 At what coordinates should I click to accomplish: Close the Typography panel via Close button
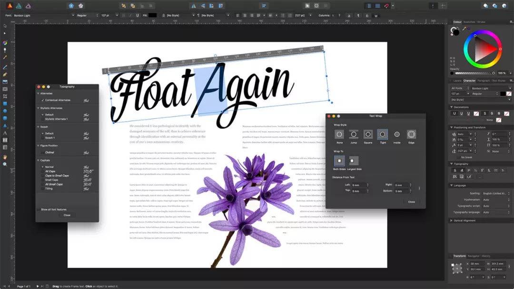(66, 215)
